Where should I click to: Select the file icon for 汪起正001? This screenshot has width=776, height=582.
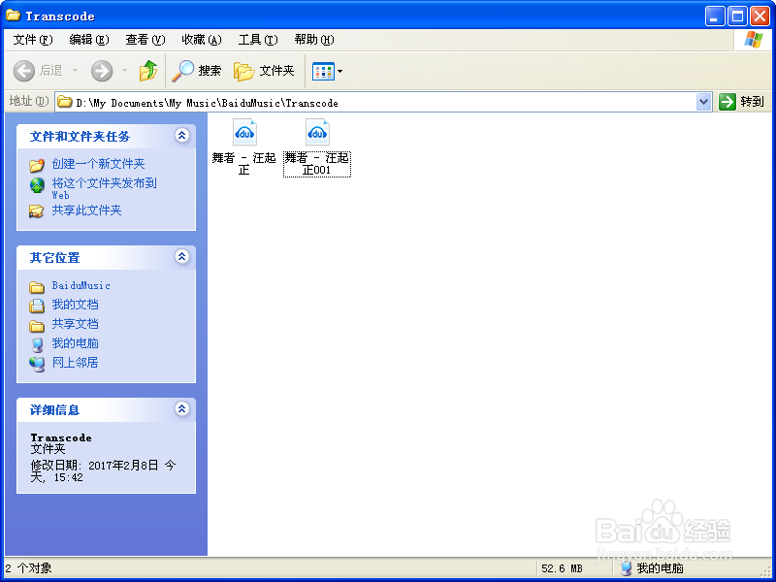coord(317,132)
